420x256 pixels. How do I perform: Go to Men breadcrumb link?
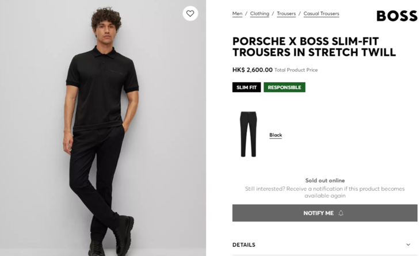point(237,14)
